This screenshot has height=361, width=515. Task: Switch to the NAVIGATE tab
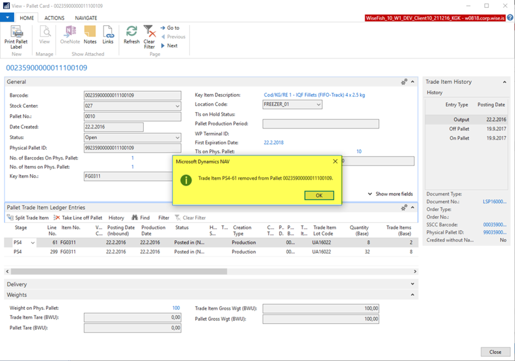point(86,18)
